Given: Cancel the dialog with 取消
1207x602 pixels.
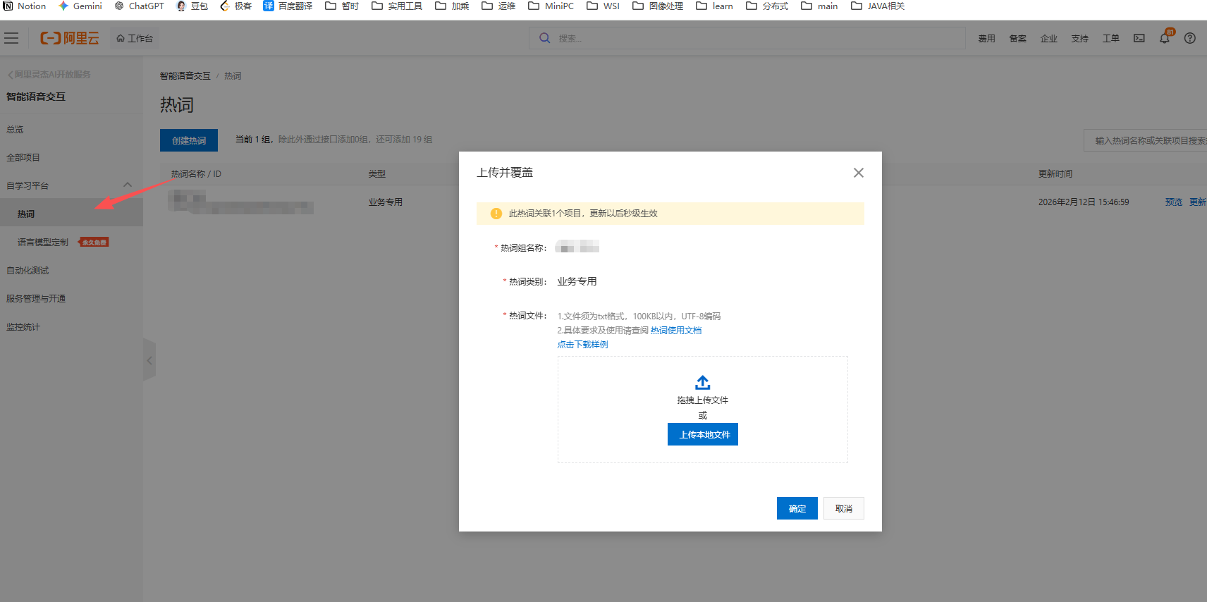Looking at the screenshot, I should coord(844,508).
